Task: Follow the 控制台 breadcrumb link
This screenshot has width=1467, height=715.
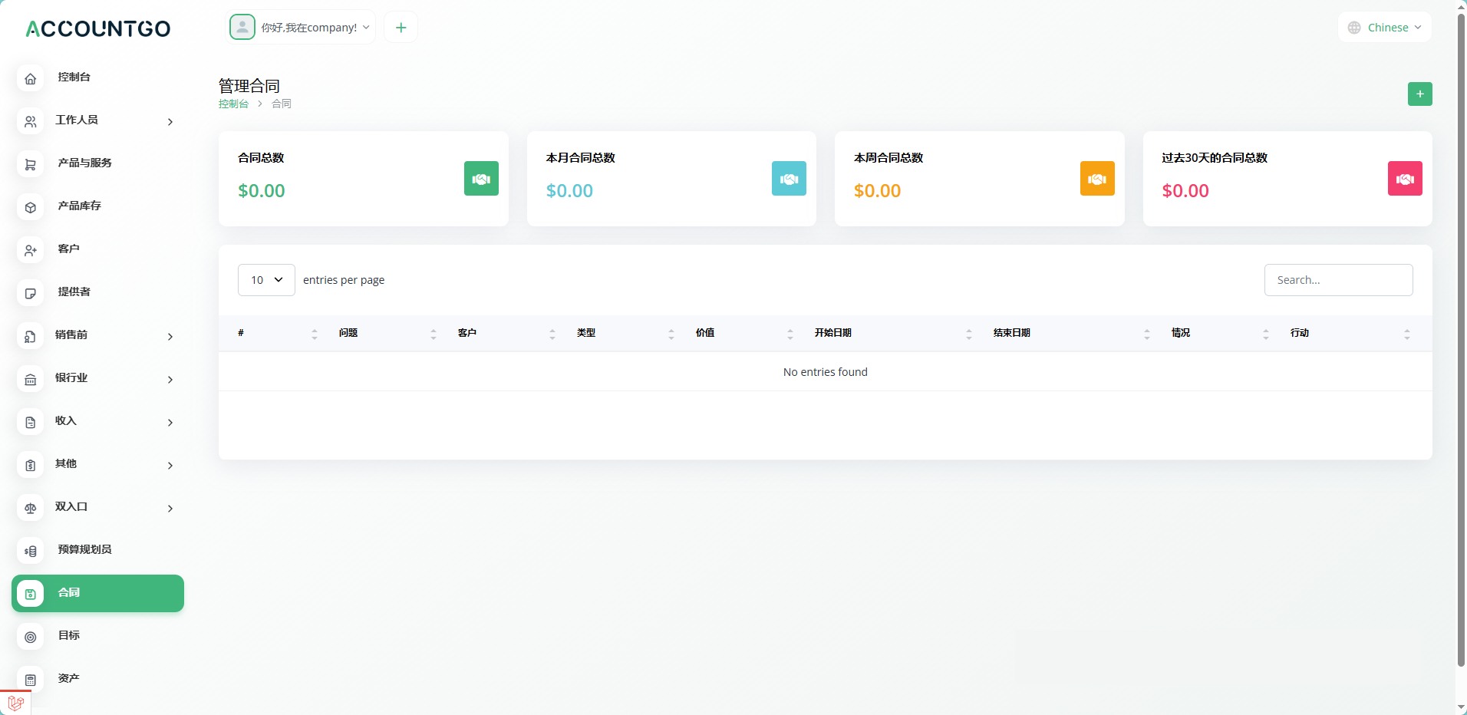Action: [233, 104]
